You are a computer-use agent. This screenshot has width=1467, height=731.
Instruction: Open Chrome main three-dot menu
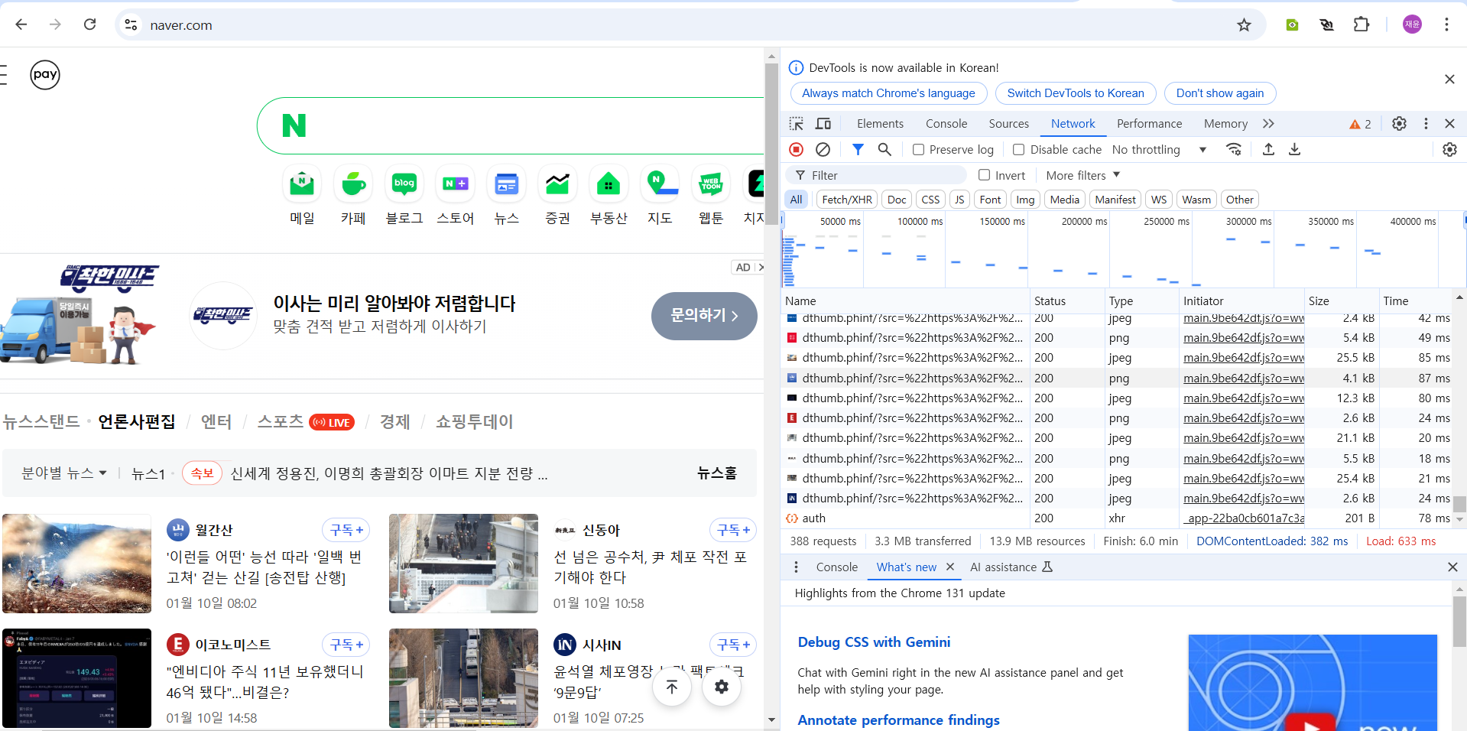click(x=1446, y=24)
